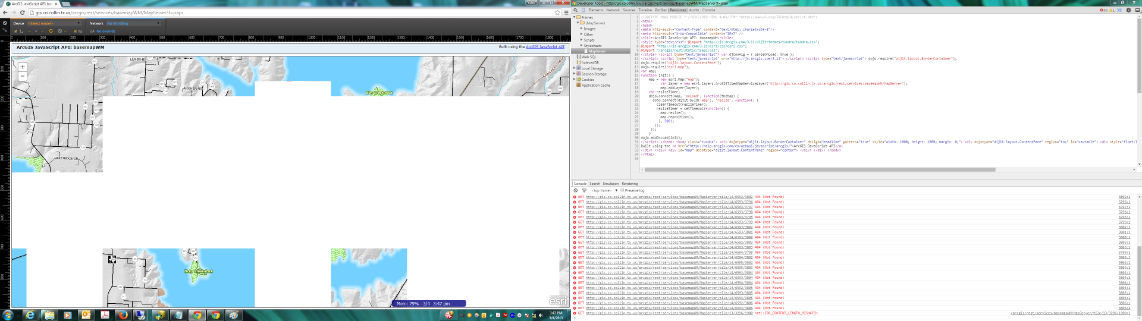Expand the Images folder
The image size is (1142, 321).
pyautogui.click(x=582, y=29)
